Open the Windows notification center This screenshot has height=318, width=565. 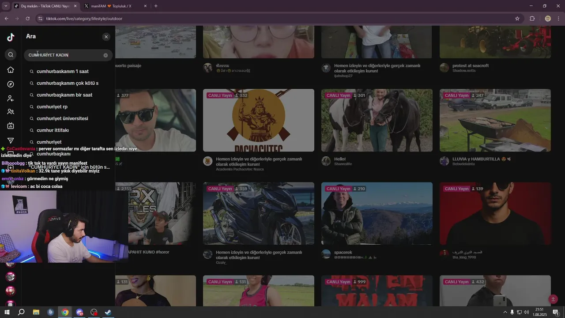click(556, 312)
